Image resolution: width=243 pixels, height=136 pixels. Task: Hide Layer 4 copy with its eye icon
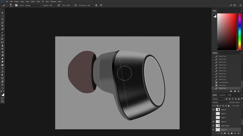213,126
